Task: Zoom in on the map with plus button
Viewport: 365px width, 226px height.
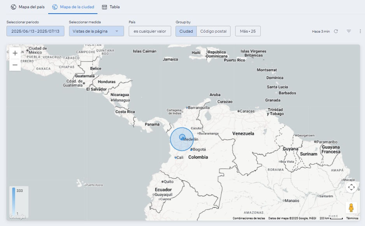Action: pos(15,53)
